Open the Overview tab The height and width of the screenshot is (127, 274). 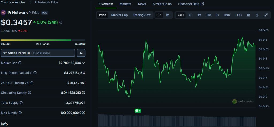coord(106,4)
